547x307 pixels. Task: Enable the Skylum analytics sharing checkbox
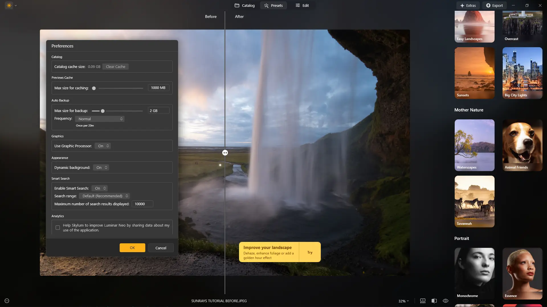click(x=58, y=228)
